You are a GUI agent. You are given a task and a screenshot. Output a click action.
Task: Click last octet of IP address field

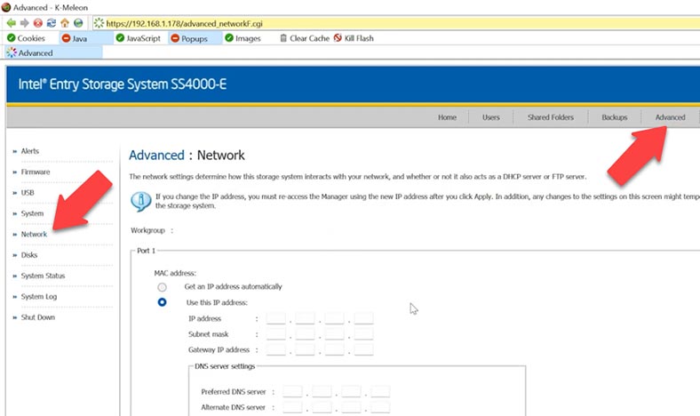pos(364,318)
